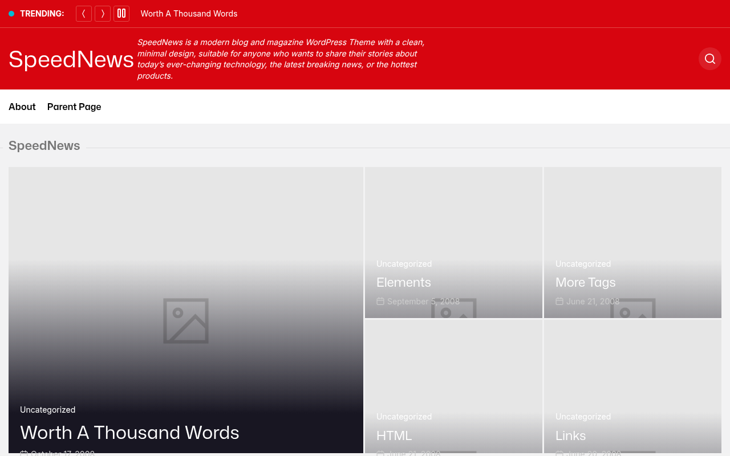Show previous trending story
The image size is (730, 456).
coord(84,14)
